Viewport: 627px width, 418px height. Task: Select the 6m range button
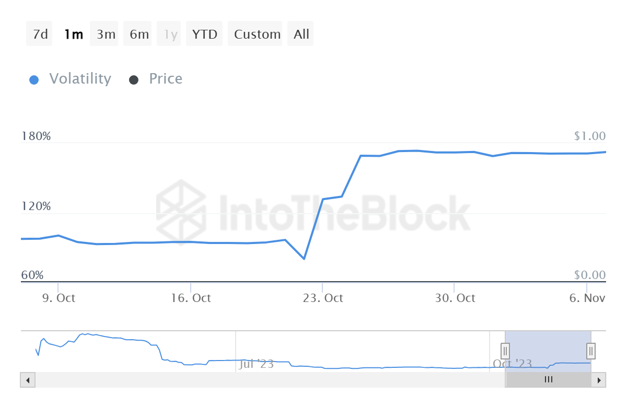(139, 34)
